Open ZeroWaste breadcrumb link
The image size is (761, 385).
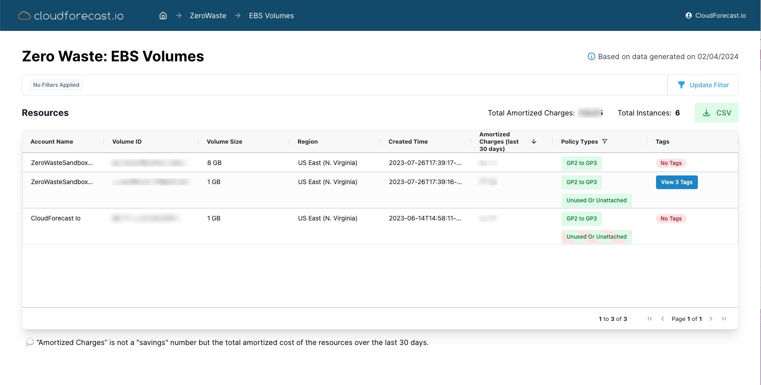click(x=208, y=15)
